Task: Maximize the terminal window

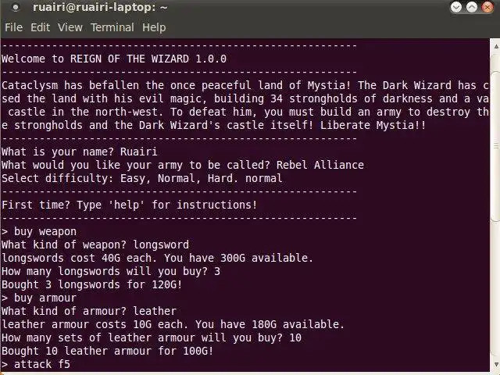Action: tap(470, 8)
